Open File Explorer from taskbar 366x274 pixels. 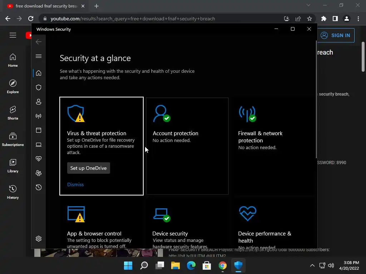coord(175,265)
